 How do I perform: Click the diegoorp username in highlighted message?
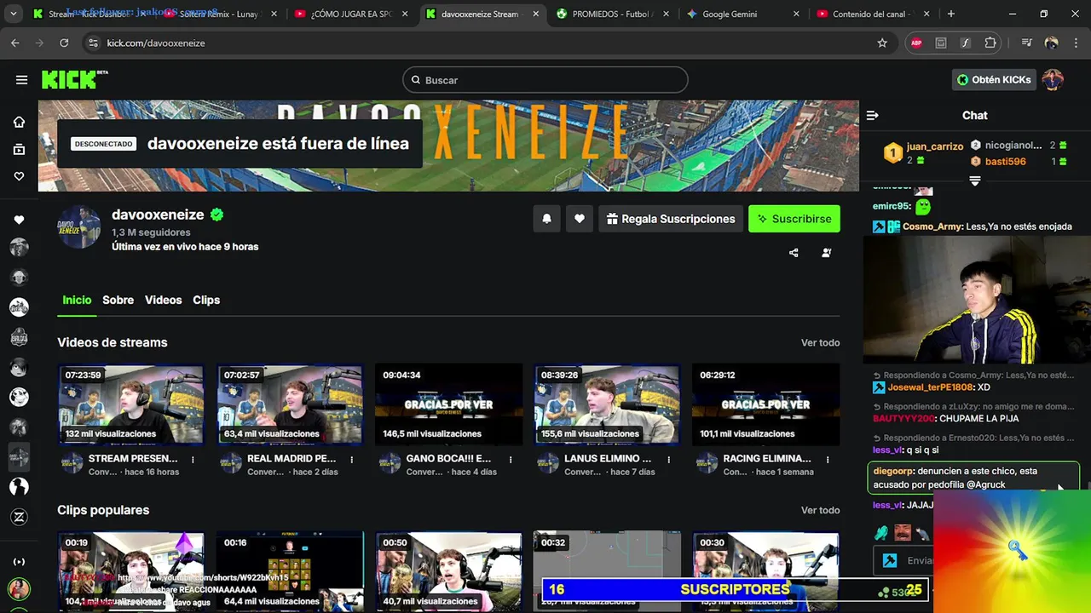(x=893, y=471)
